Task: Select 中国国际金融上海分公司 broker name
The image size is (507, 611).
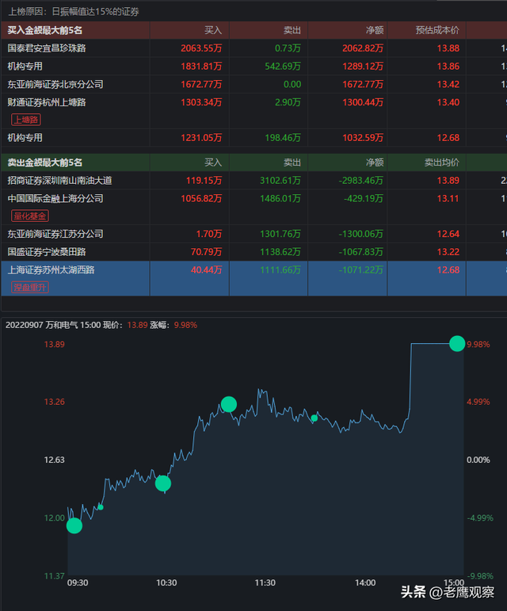Action: [55, 199]
